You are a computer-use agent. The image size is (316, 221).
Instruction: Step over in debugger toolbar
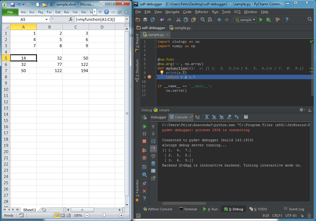[x=207, y=117]
